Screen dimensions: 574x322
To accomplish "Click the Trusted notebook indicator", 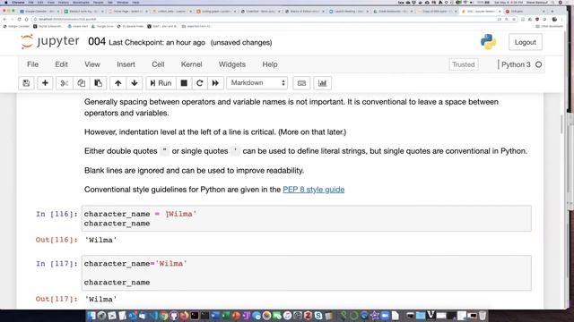I will pos(463,64).
